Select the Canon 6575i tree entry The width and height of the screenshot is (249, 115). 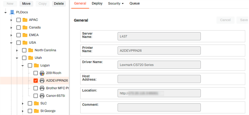click(55, 96)
